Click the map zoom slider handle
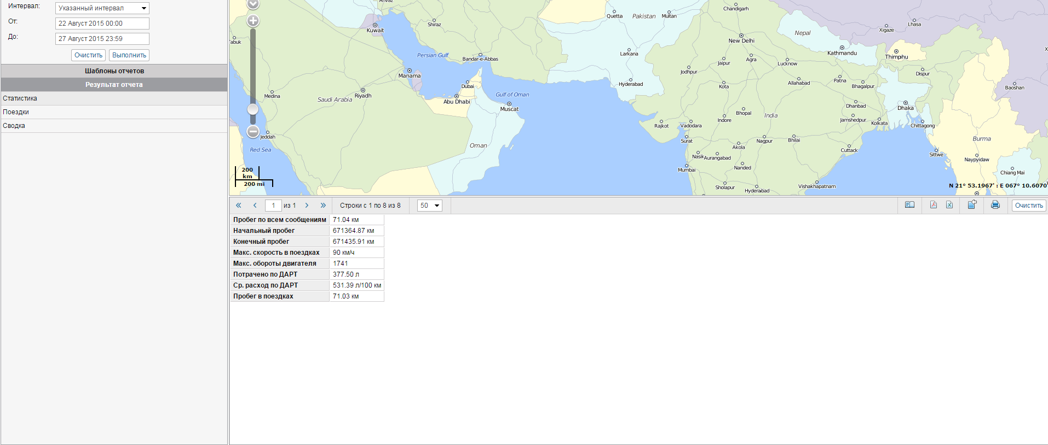Screen dimensions: 1048x445 pos(253,109)
